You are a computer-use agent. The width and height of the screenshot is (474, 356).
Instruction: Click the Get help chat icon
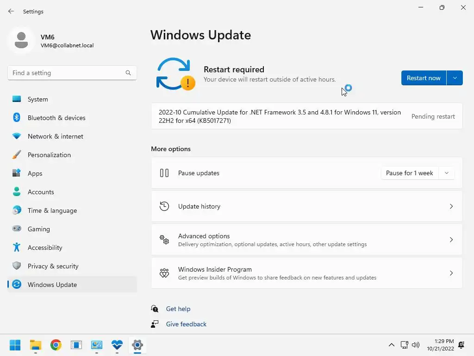(x=155, y=308)
